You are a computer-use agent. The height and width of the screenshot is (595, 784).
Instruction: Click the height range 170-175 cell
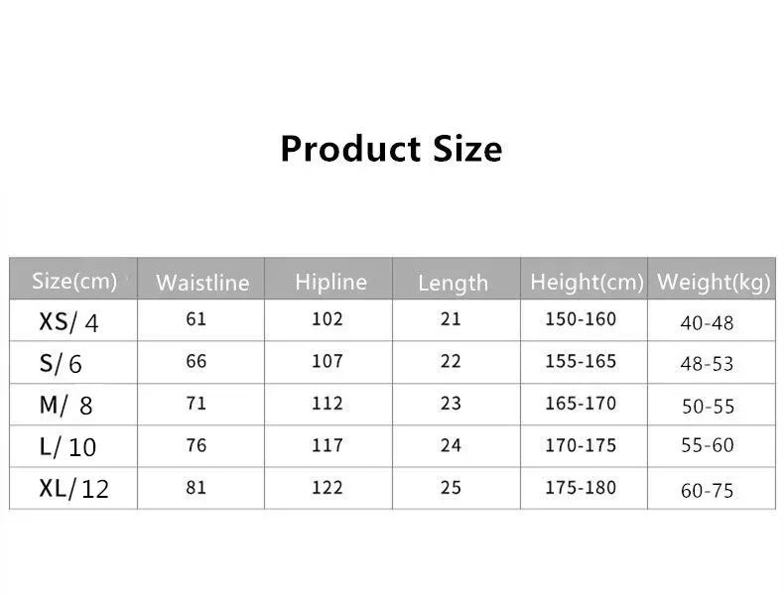point(581,445)
